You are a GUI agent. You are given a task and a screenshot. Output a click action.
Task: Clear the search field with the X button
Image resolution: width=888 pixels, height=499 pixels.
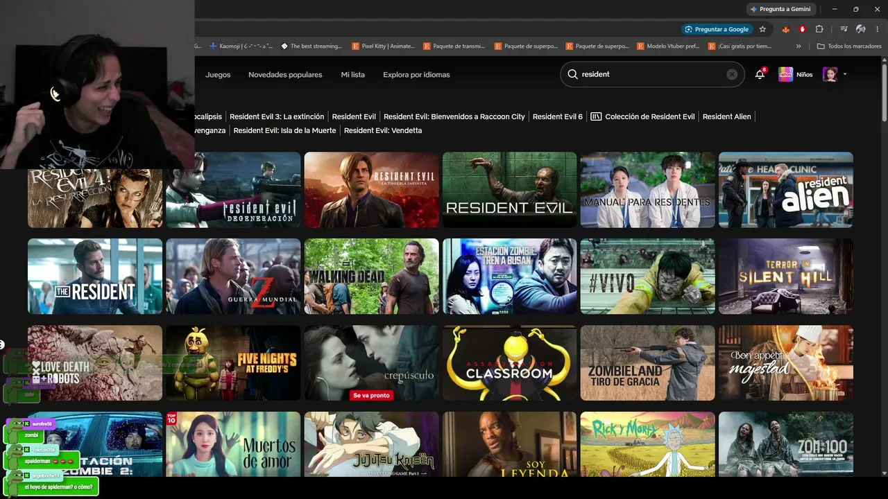[732, 74]
